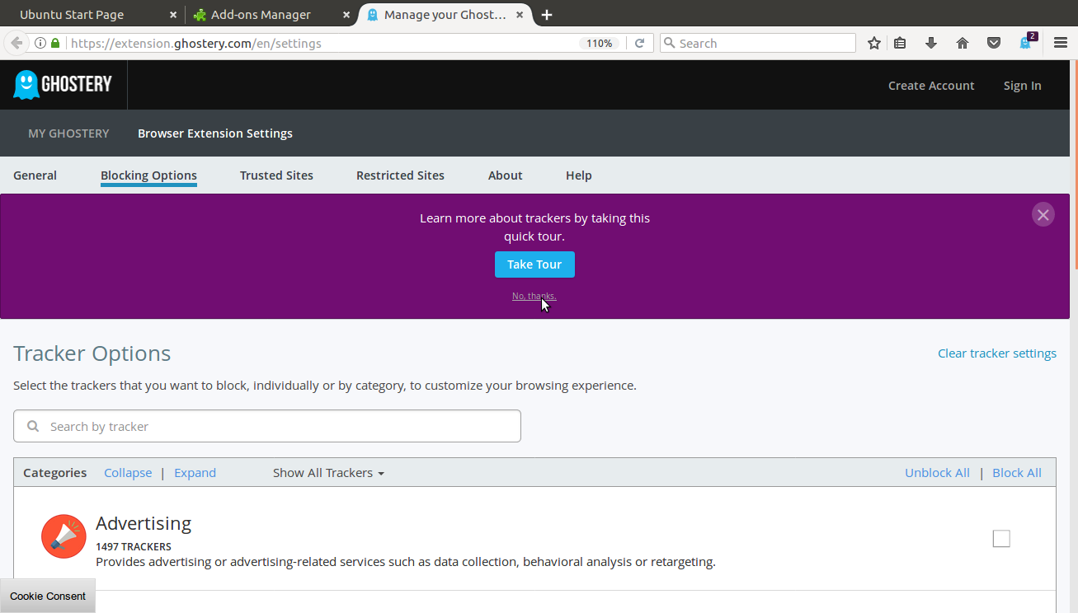Click the Ghostery logo
Viewport: 1078px width, 613px height.
coord(63,85)
